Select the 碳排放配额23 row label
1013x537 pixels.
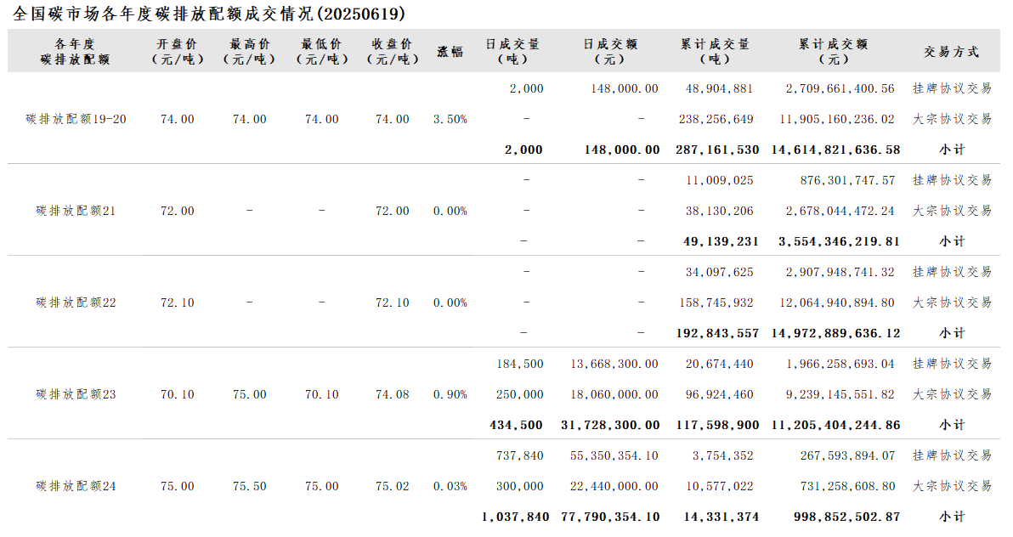[76, 394]
